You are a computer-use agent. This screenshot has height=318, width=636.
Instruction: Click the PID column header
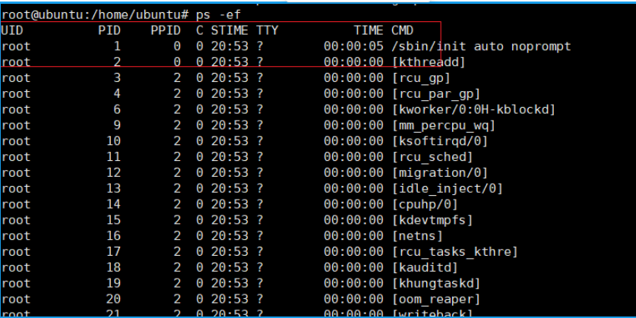pyautogui.click(x=109, y=30)
